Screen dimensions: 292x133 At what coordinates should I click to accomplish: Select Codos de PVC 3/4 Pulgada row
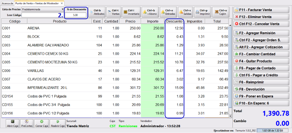point(115,105)
